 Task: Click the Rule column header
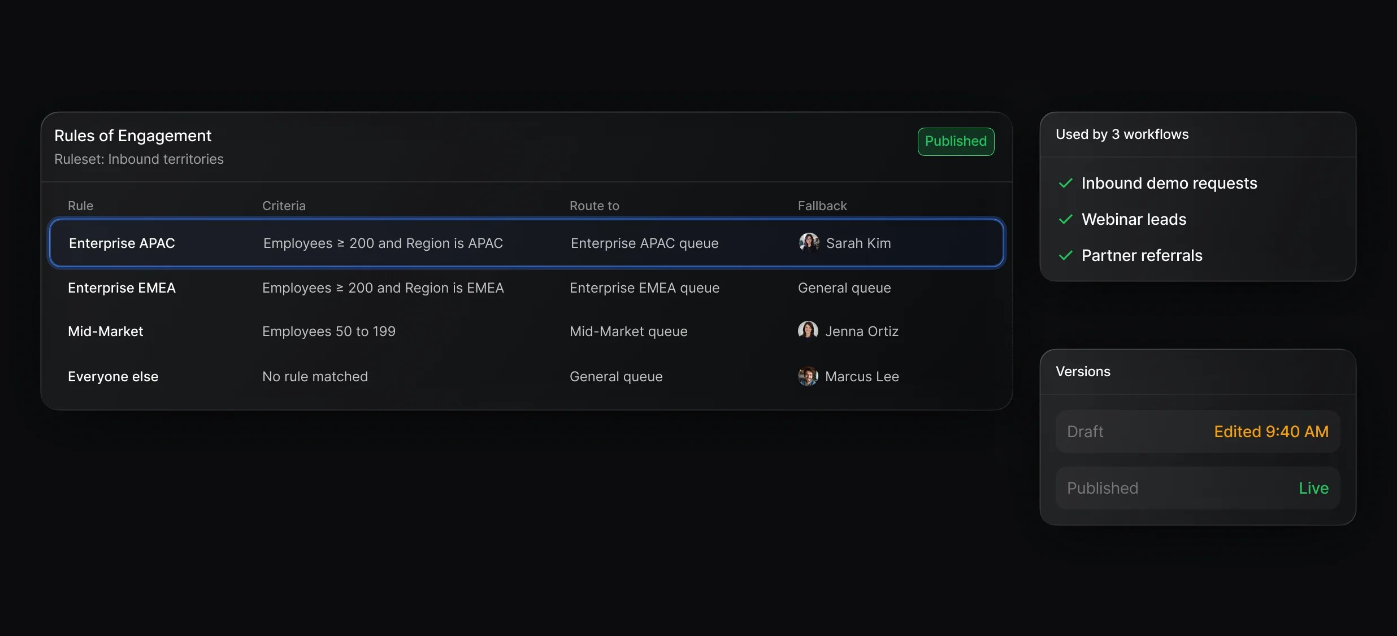[x=80, y=206]
